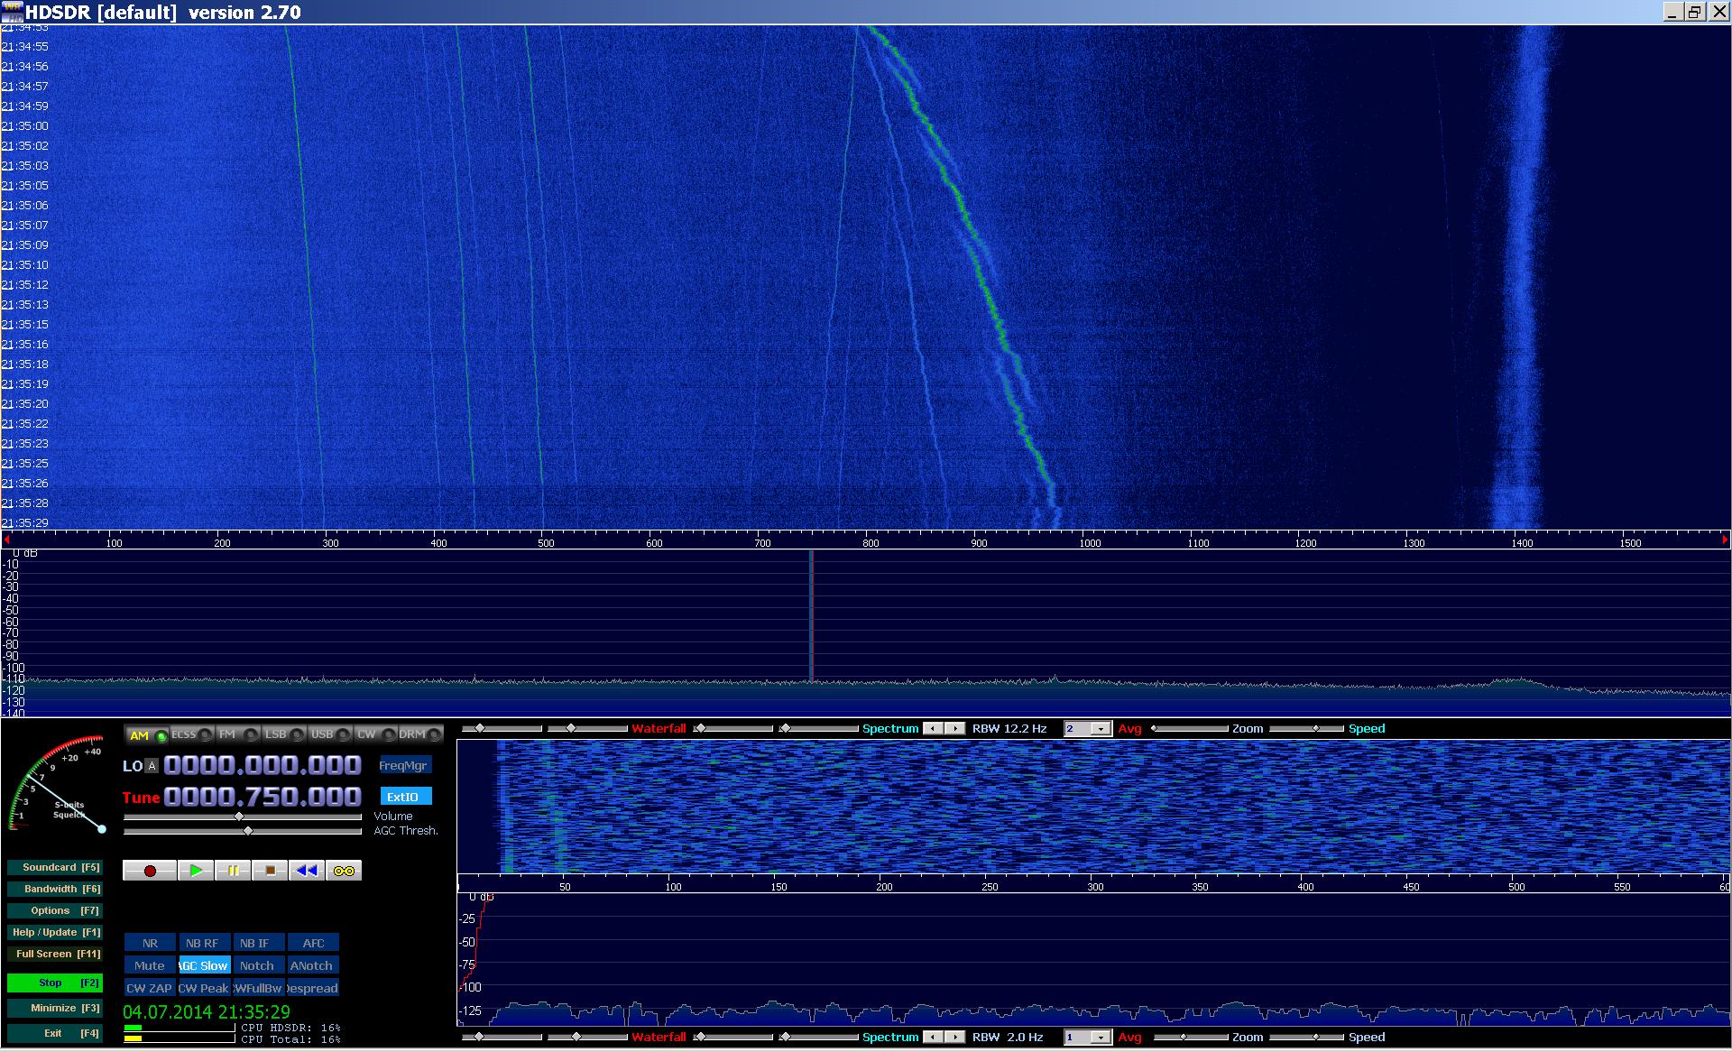Pause playback with the yellow pause button
Viewport: 1732px width, 1052px height.
coord(233,871)
